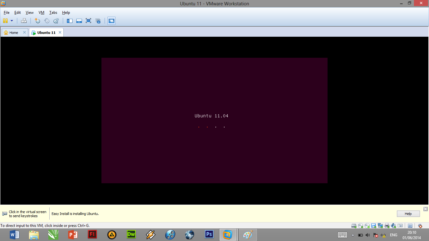Close the Home tab
429x241 pixels.
coord(24,32)
